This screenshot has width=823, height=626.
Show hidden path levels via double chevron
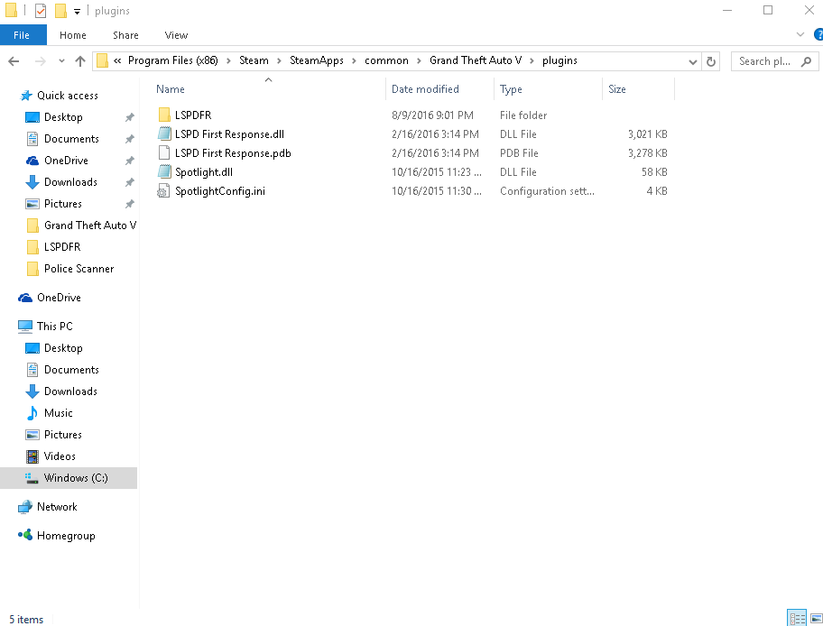117,60
